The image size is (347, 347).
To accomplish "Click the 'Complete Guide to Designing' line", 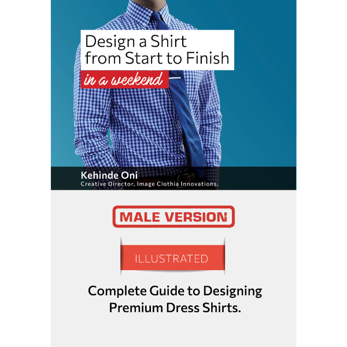I will (175, 291).
